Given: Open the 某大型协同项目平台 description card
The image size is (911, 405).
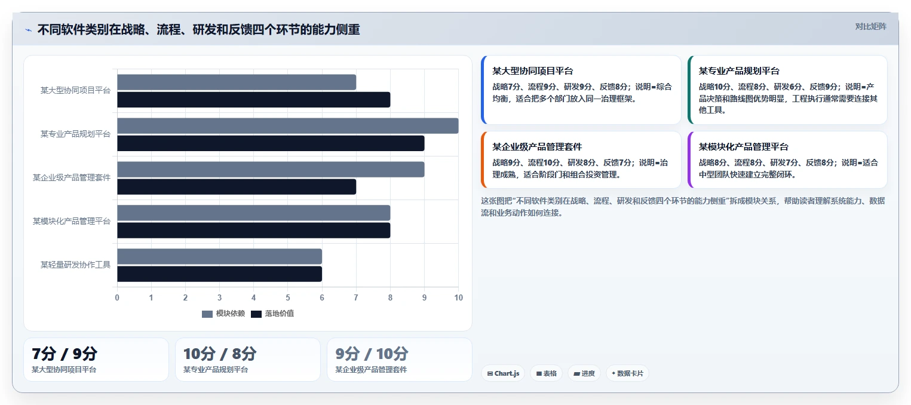Looking at the screenshot, I should point(581,90).
